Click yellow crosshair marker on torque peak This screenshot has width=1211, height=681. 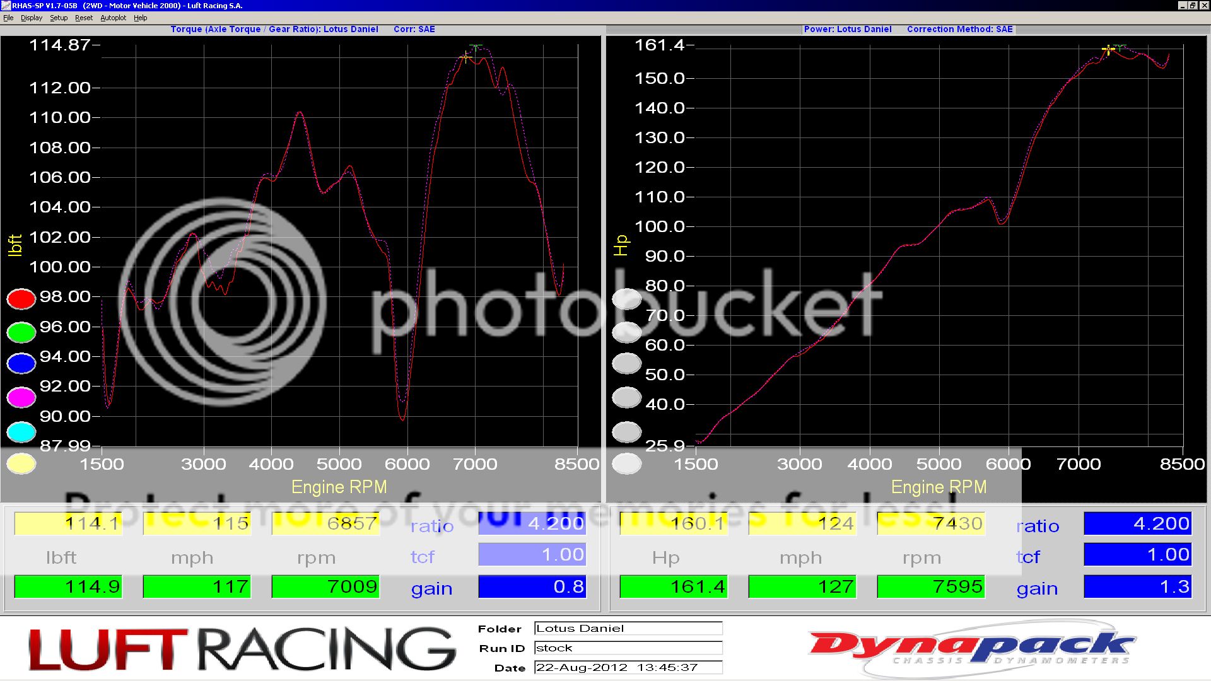point(465,57)
